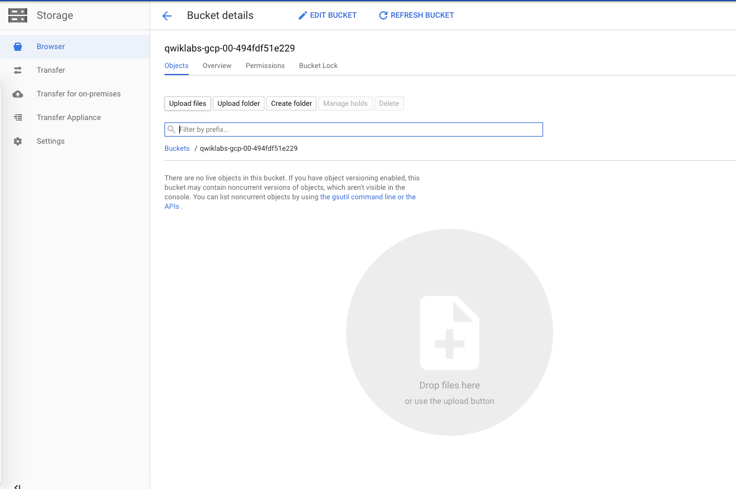The image size is (736, 489).
Task: Click the Bucket details page title
Action: pos(220,15)
